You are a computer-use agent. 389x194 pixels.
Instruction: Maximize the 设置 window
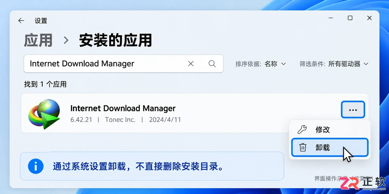coord(350,18)
